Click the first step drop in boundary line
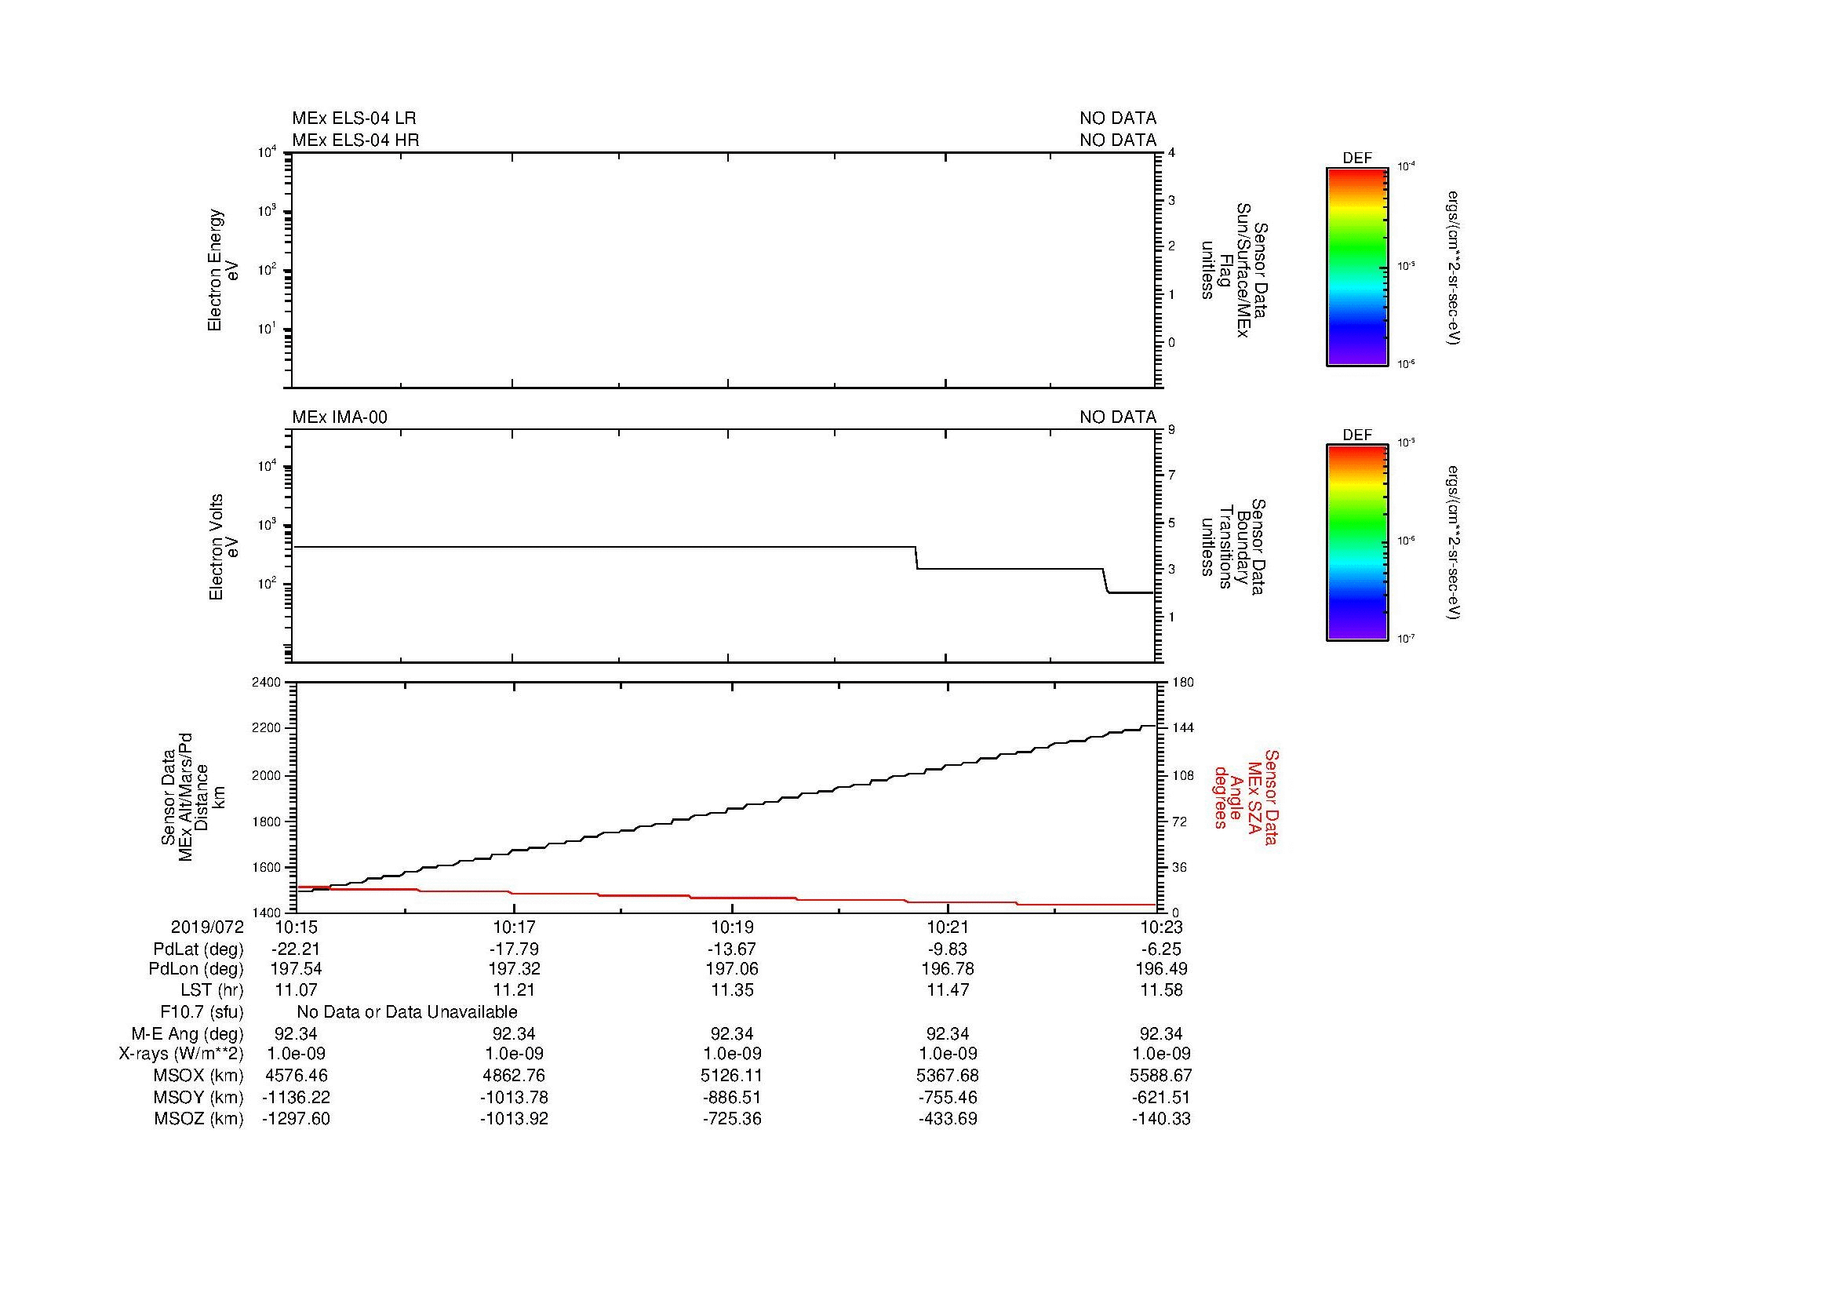 (916, 558)
